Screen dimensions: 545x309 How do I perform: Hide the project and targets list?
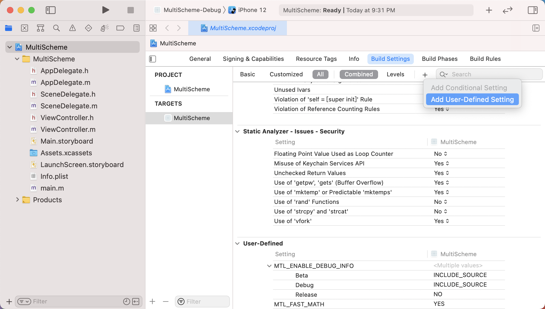[153, 59]
